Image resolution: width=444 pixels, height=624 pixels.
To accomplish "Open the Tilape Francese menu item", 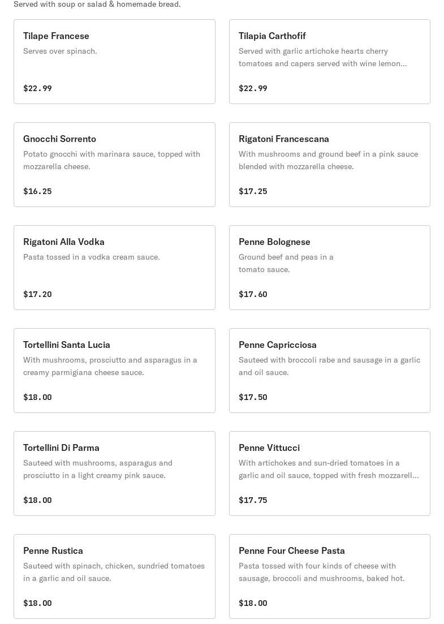I will [x=115, y=62].
